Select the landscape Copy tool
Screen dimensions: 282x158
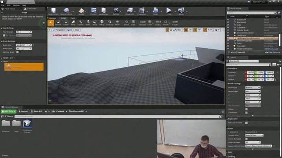pos(133,23)
